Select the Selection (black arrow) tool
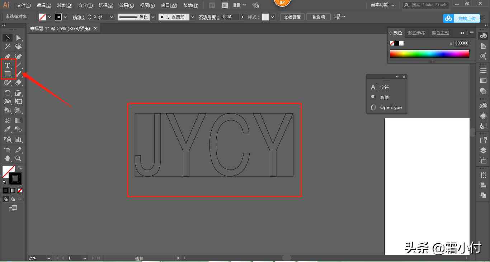 coord(7,38)
